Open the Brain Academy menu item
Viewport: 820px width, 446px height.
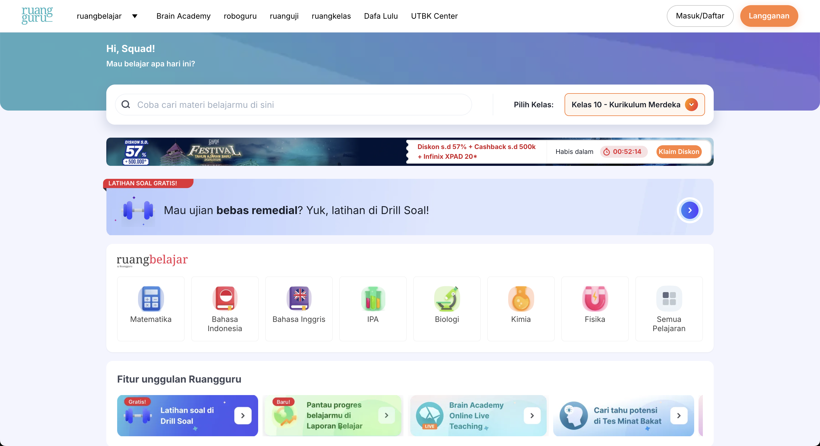[183, 16]
